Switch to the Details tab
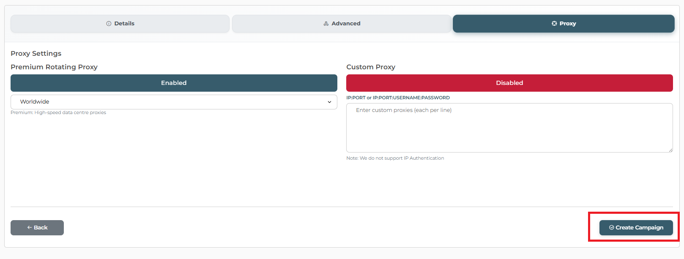This screenshot has height=259, width=684. (x=120, y=24)
